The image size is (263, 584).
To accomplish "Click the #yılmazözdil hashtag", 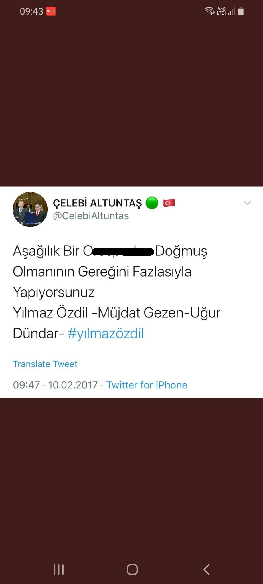I will click(106, 333).
